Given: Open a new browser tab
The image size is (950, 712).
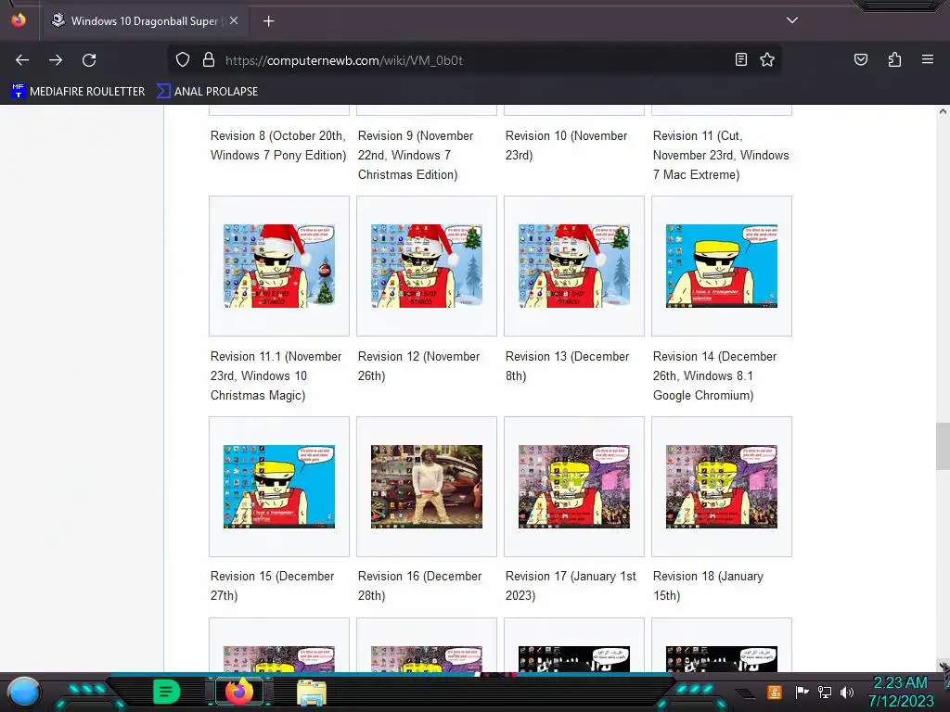Looking at the screenshot, I should pos(268,21).
